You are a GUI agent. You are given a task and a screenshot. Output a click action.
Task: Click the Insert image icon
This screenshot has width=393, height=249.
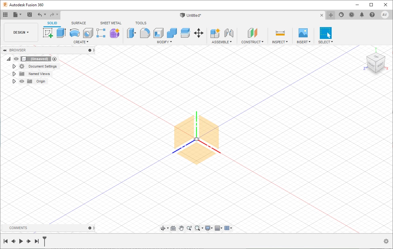pyautogui.click(x=303, y=33)
